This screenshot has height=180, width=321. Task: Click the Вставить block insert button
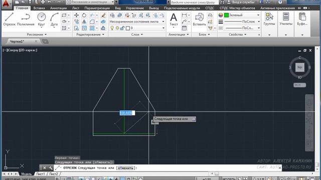click(199, 19)
